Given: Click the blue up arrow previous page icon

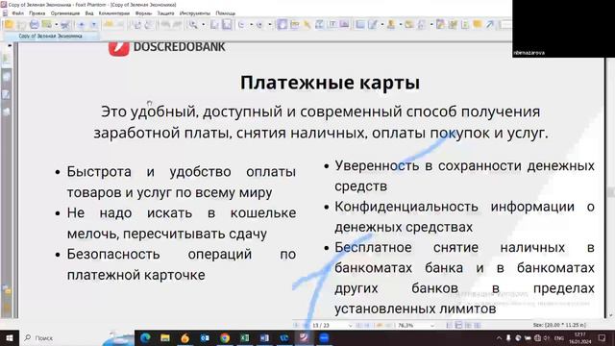Looking at the screenshot, I should point(81,24).
